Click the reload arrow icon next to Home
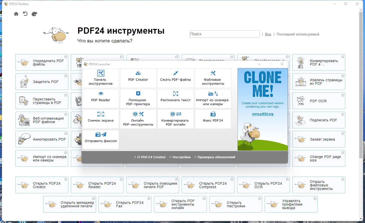Viewport: 365px width, 223px height. (25, 14)
